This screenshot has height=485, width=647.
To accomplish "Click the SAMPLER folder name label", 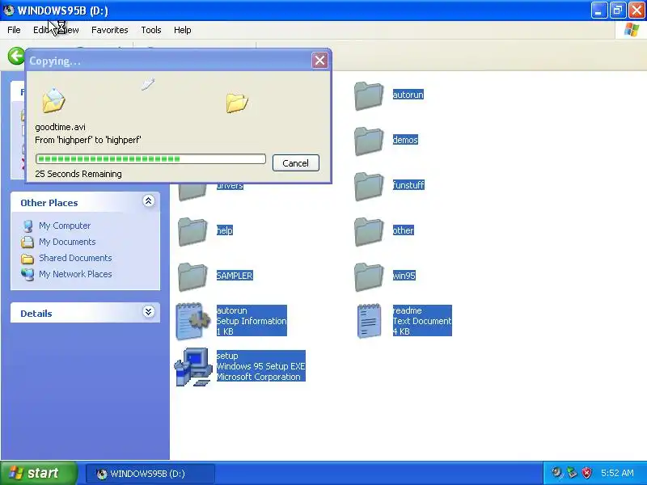I will tap(235, 276).
